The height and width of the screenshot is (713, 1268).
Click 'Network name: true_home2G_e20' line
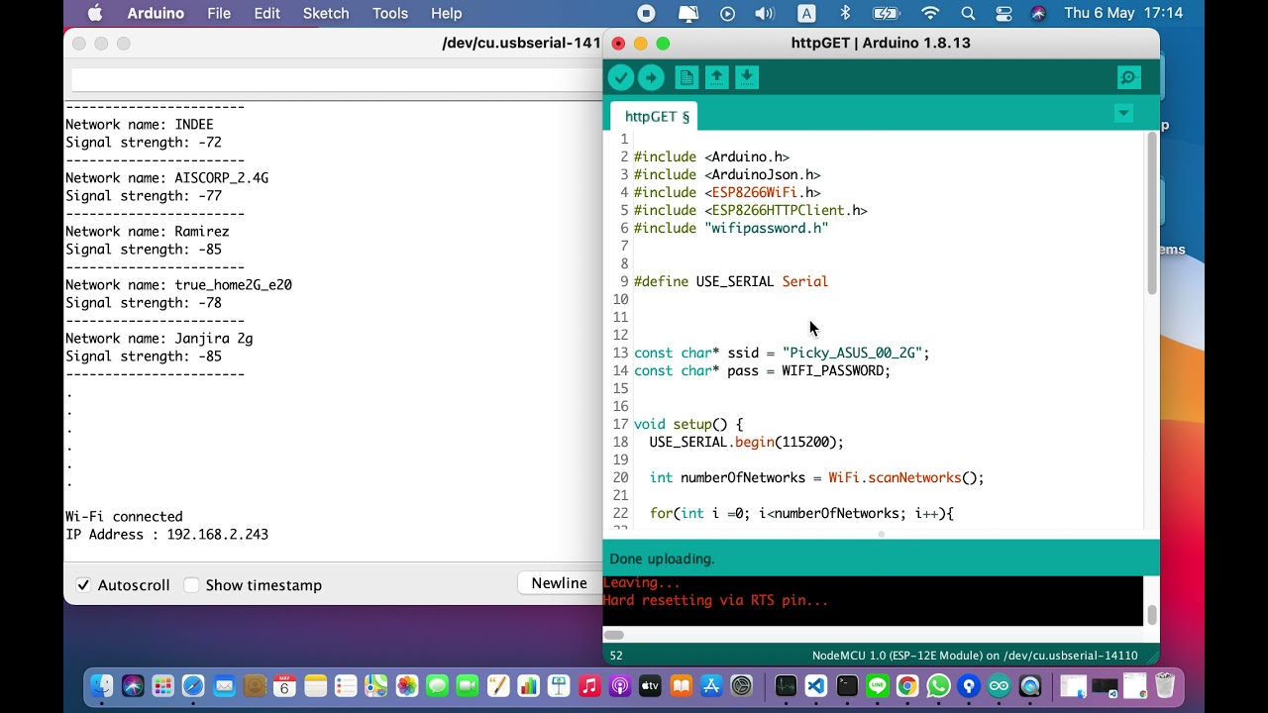click(178, 285)
